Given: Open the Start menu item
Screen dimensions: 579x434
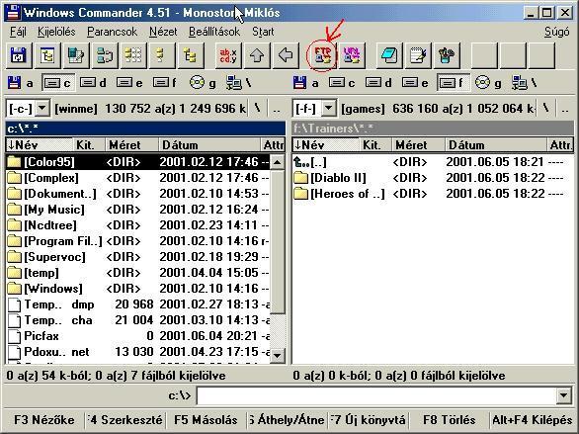Looking at the screenshot, I should (x=263, y=32).
